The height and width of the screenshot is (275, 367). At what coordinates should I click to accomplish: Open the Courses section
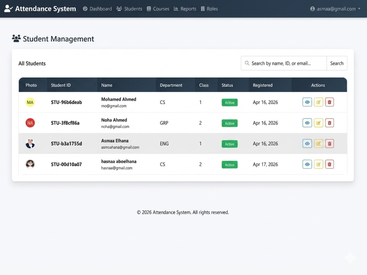[158, 9]
